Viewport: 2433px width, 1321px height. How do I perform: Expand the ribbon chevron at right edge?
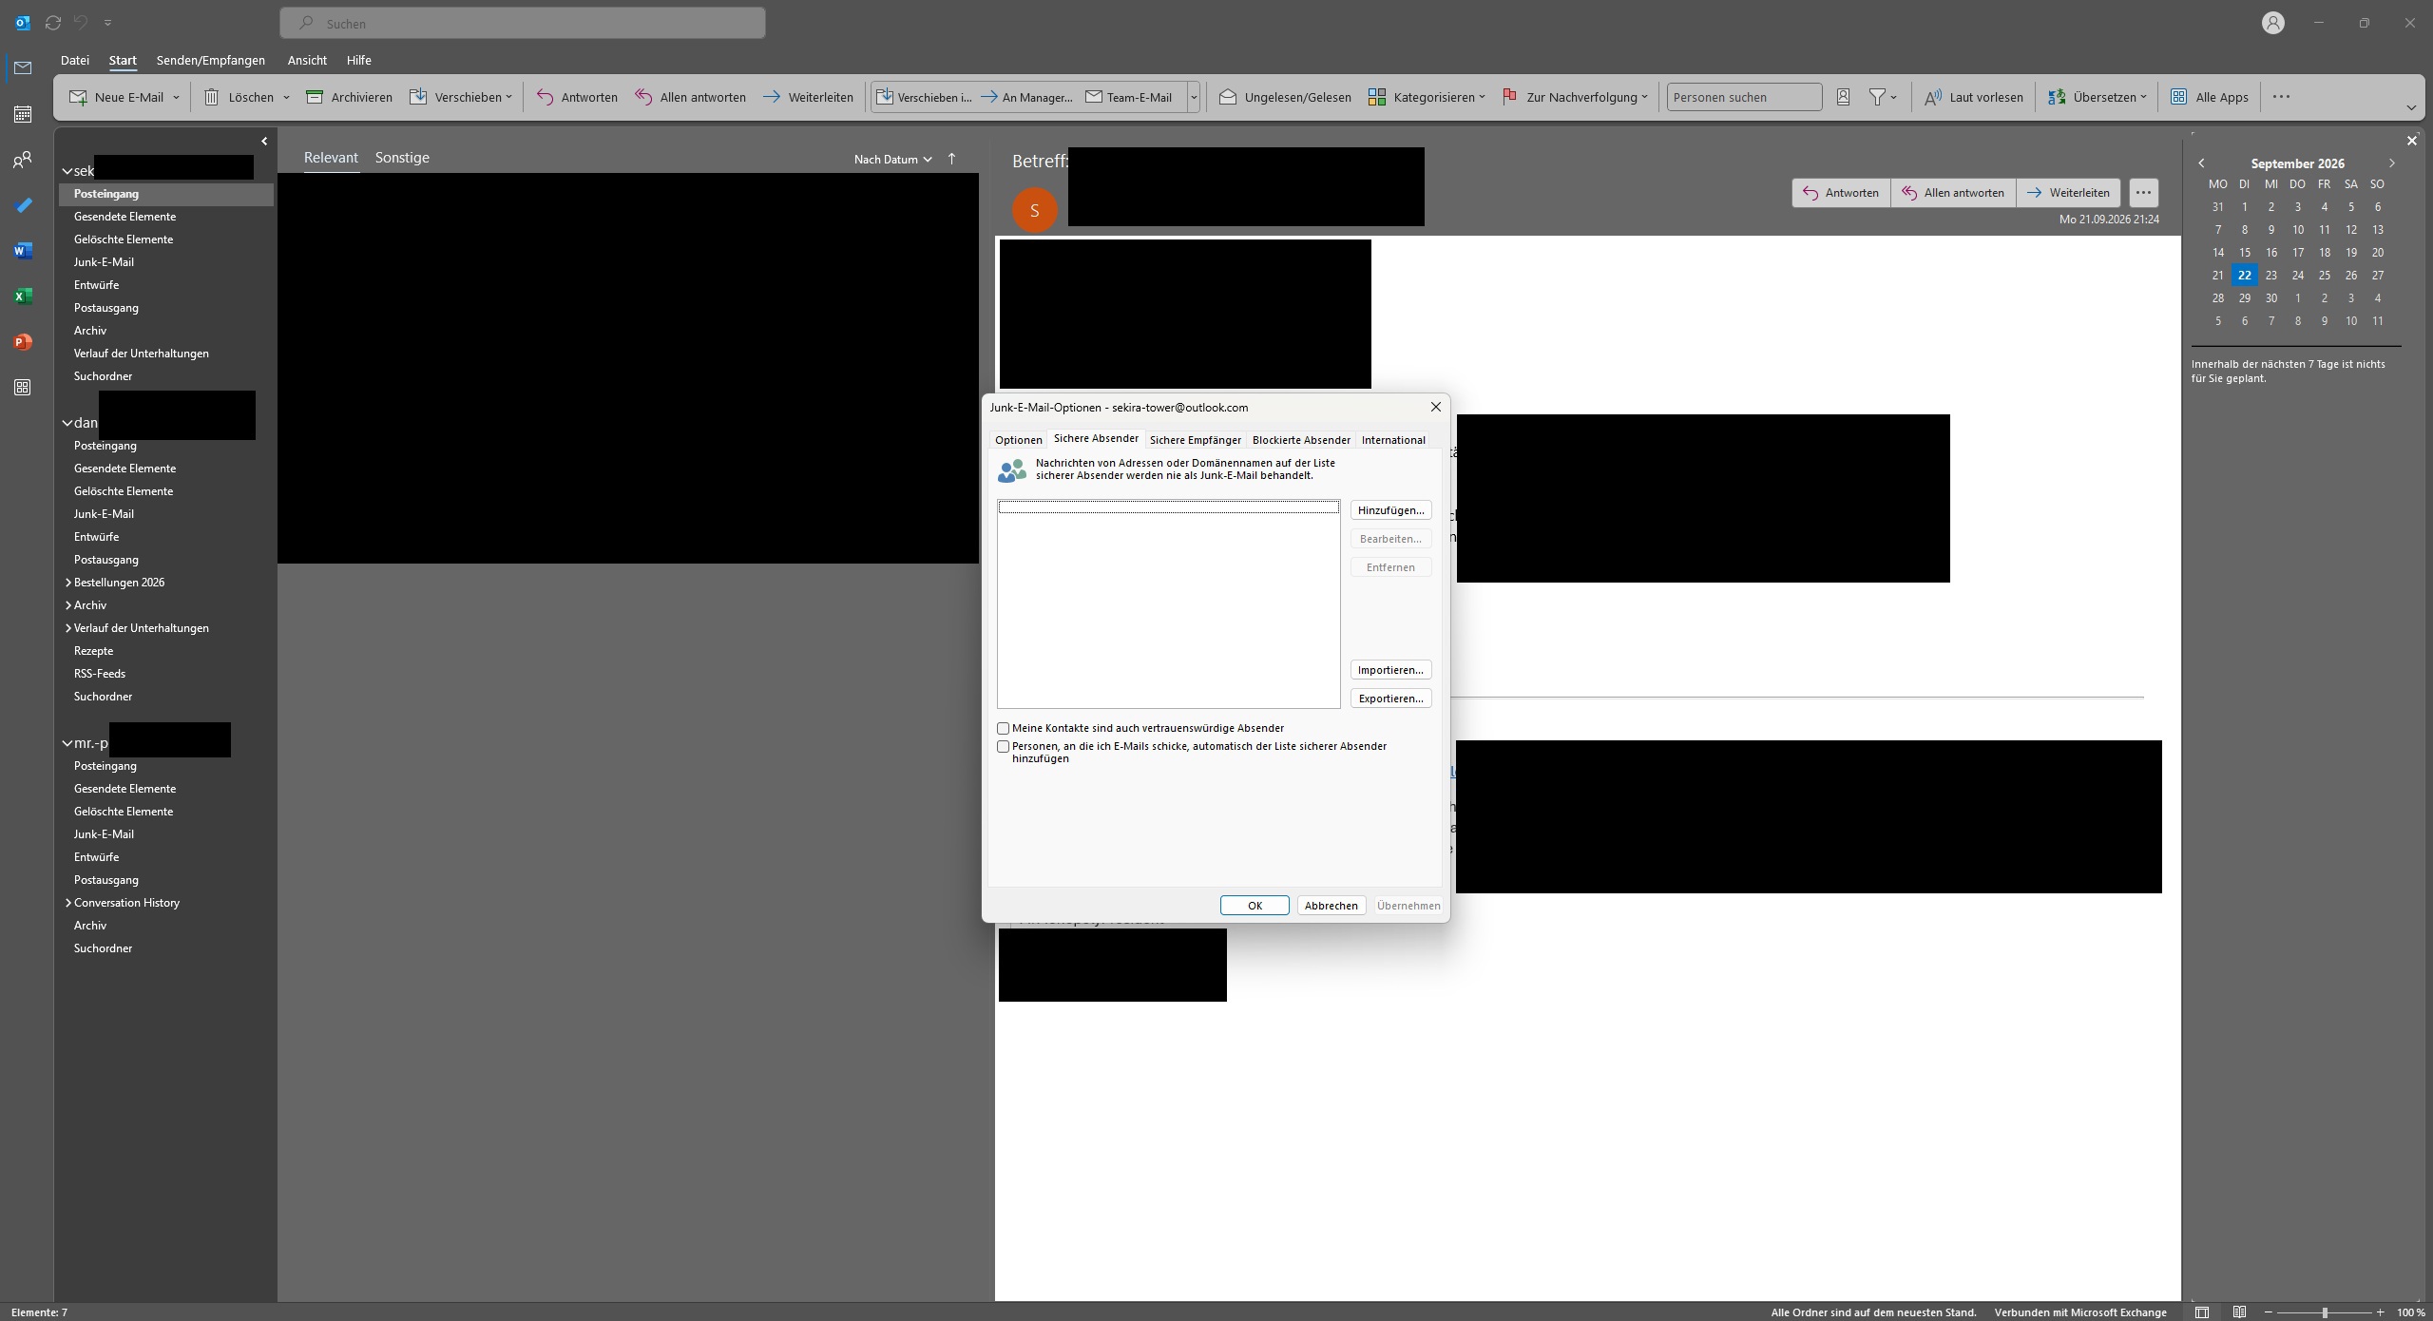pyautogui.click(x=2410, y=107)
